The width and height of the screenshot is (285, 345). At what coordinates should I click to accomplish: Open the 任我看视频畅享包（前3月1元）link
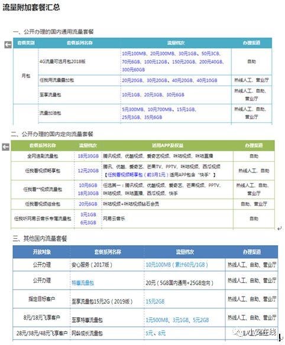click(x=138, y=175)
